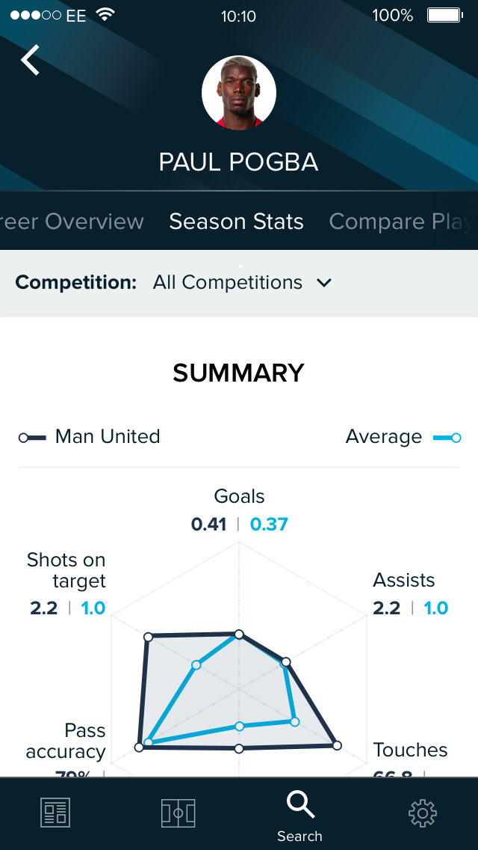Expand the All Competitions dropdown
The height and width of the screenshot is (850, 478).
pos(228,282)
